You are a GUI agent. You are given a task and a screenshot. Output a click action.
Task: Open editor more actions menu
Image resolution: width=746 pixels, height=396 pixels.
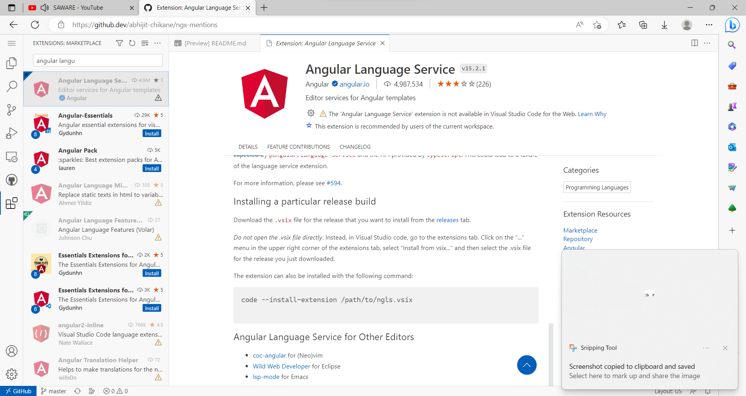click(707, 43)
